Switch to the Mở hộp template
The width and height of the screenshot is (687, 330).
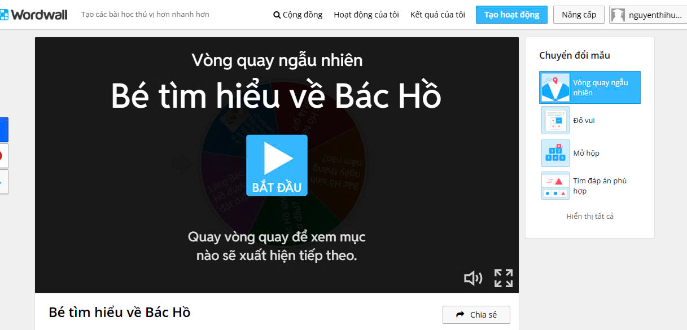click(x=590, y=153)
